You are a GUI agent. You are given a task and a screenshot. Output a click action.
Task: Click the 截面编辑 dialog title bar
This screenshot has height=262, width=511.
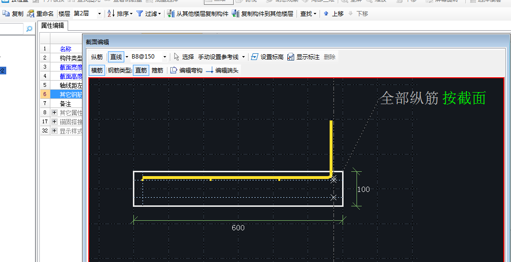(x=296, y=42)
